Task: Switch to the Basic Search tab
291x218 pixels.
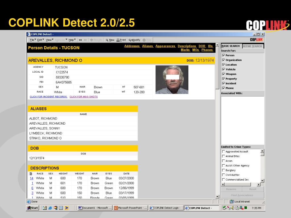Action: tap(231, 46)
